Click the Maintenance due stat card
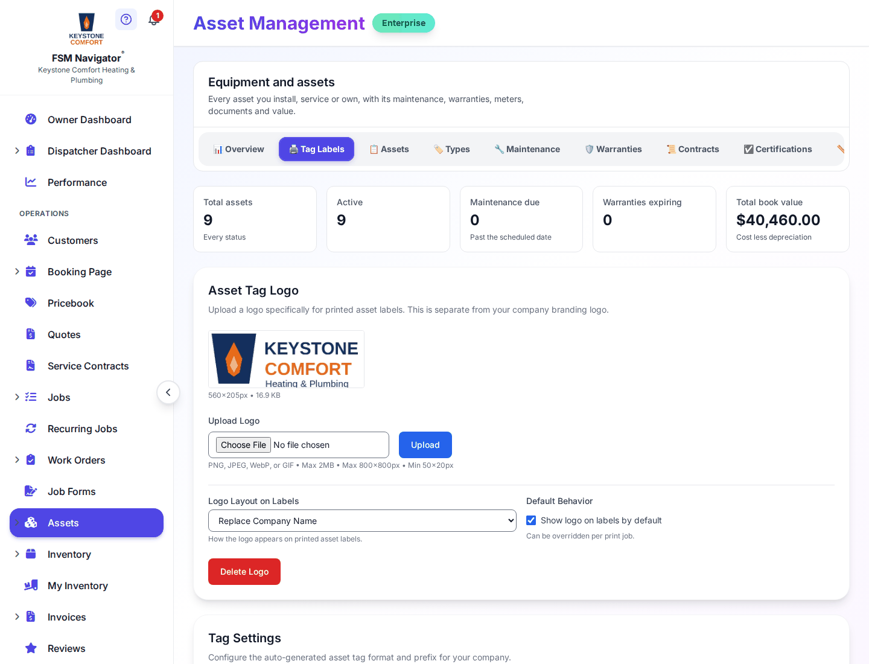 (521, 219)
